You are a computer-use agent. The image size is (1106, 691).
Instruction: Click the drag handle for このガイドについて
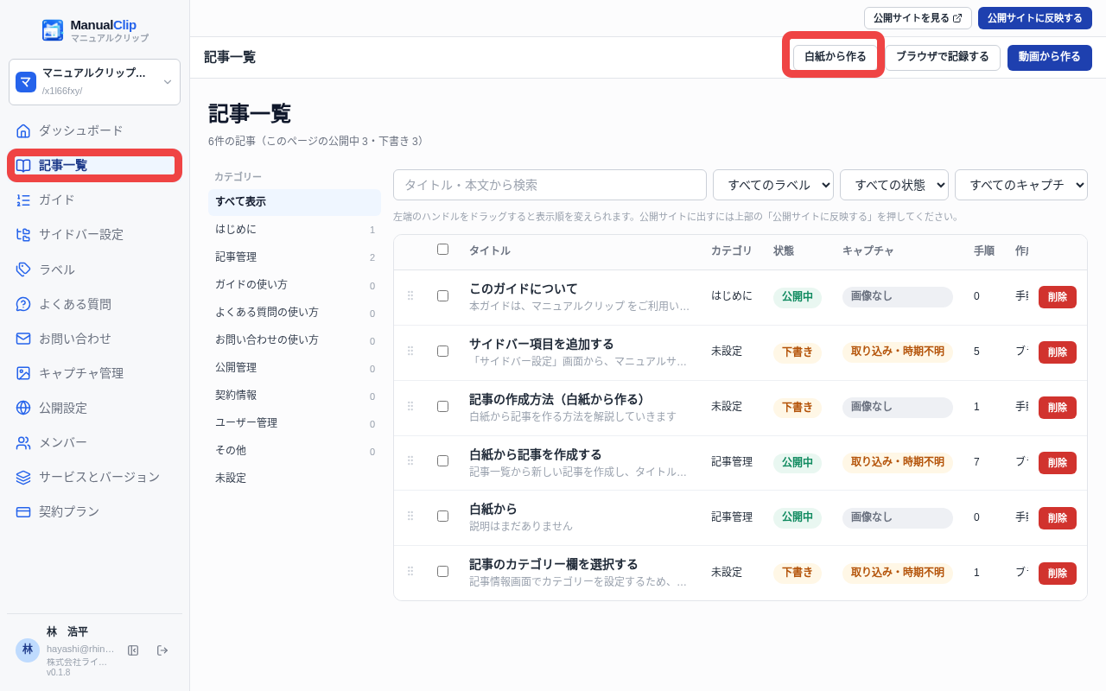[410, 296]
